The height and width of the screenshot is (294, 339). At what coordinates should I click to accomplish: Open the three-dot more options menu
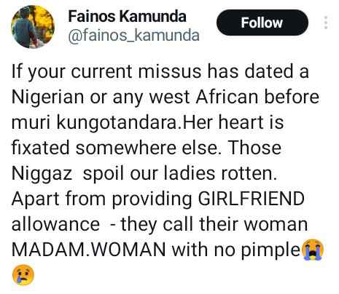pyautogui.click(x=326, y=23)
